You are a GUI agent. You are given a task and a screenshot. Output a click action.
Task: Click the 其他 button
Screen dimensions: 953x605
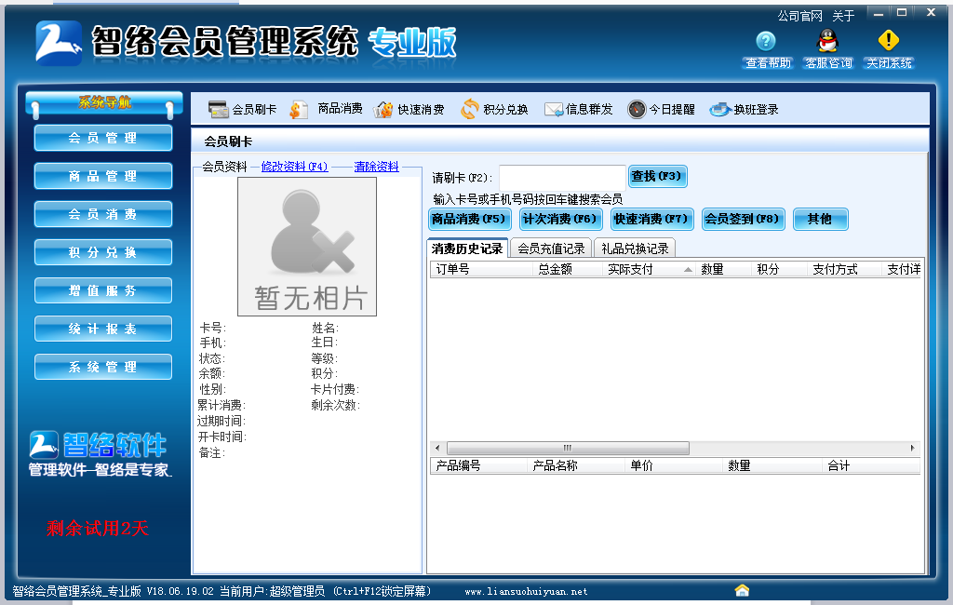pos(821,219)
